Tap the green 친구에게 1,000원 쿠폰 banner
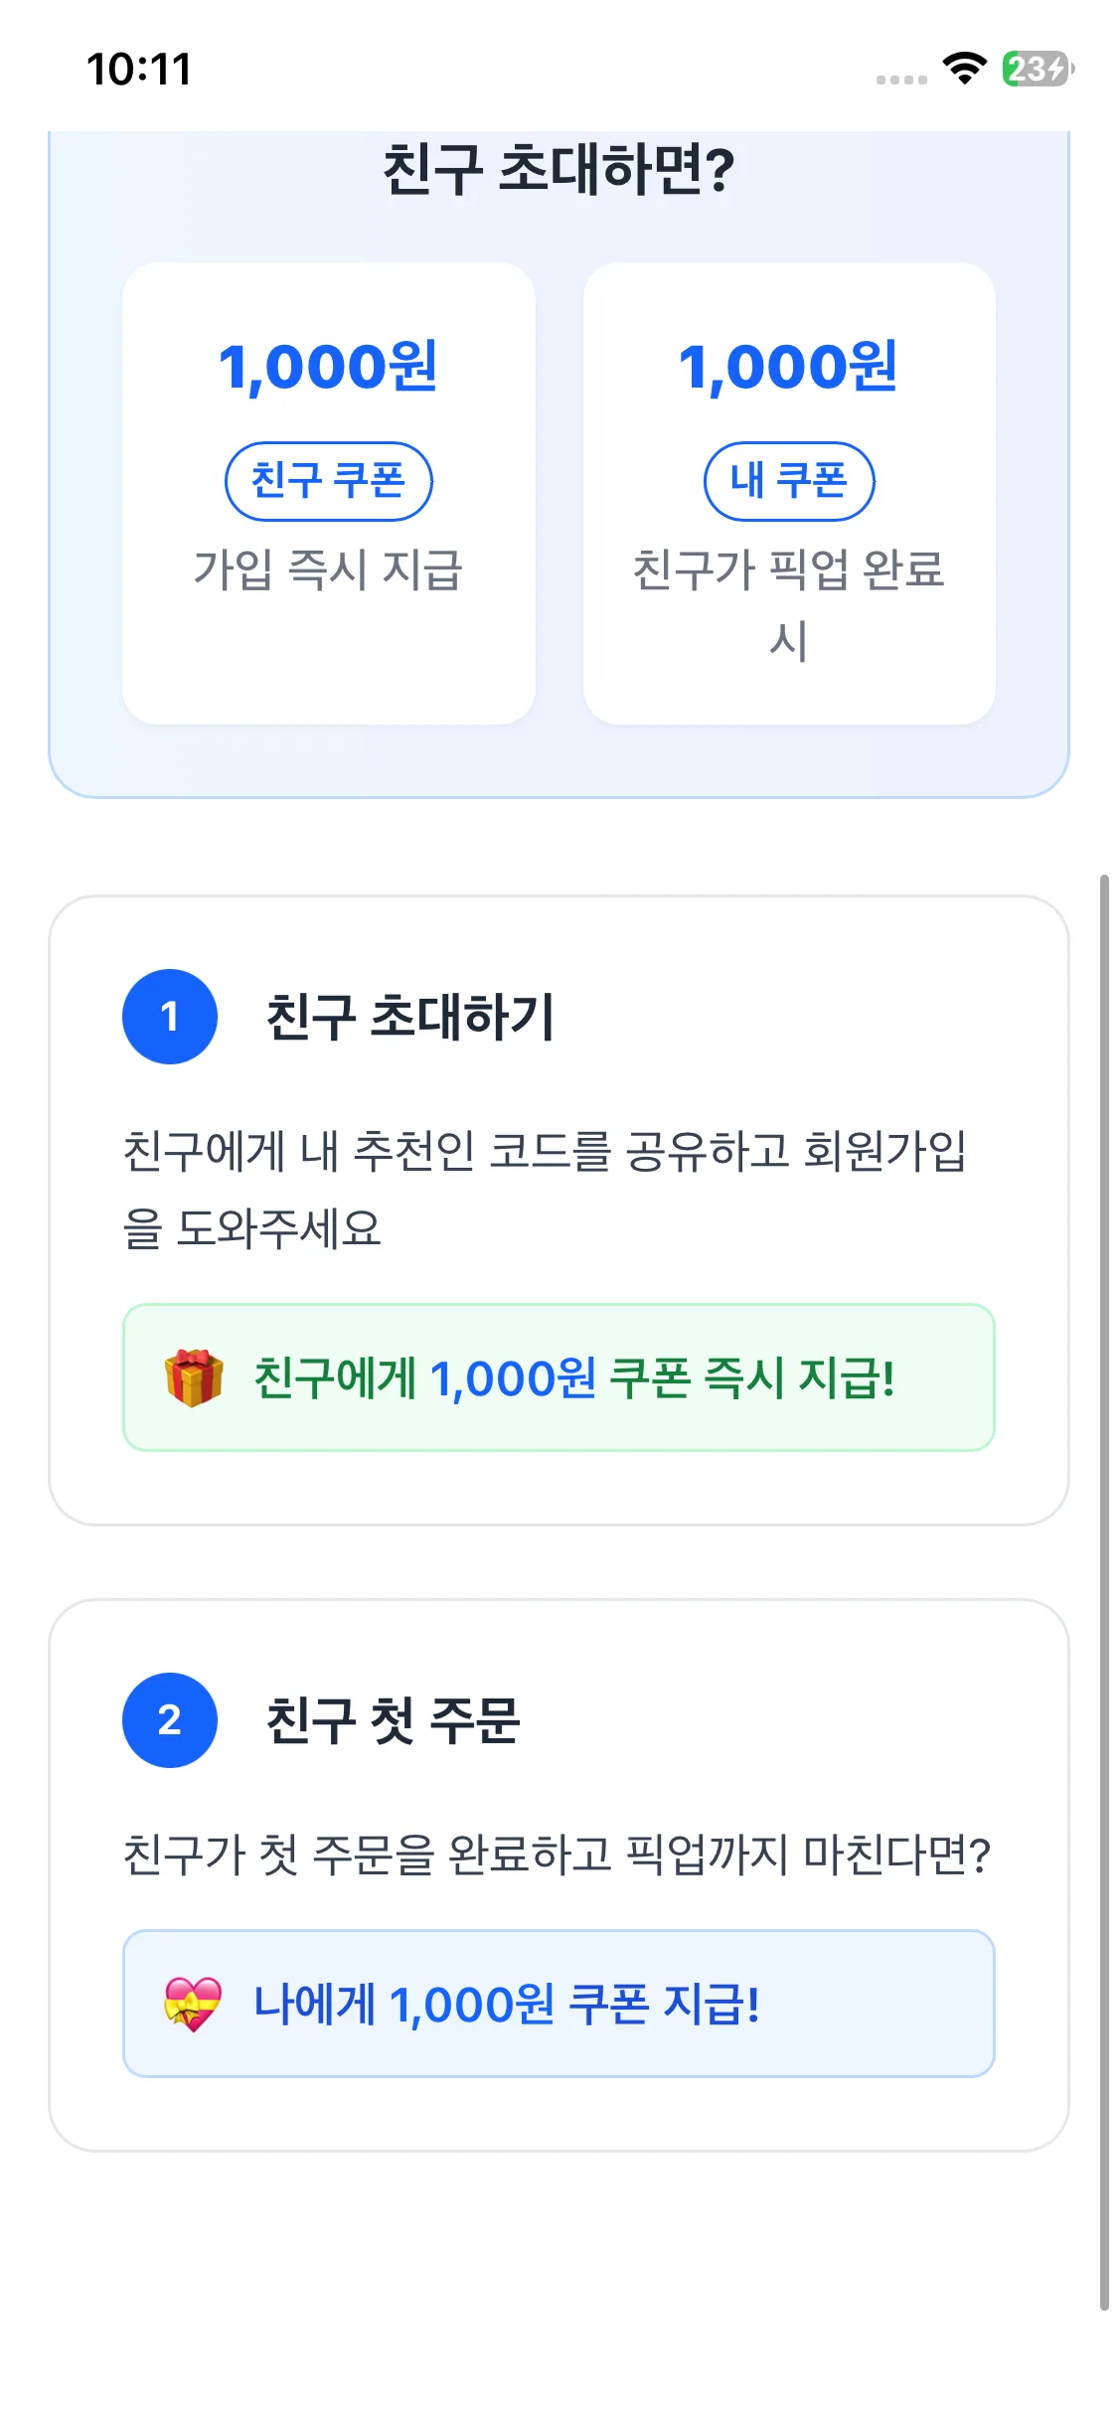 pyautogui.click(x=559, y=1377)
